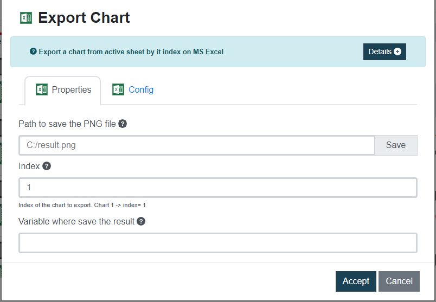Click the Excel icon beside Export Chart title
This screenshot has height=302, width=436.
pos(25,18)
